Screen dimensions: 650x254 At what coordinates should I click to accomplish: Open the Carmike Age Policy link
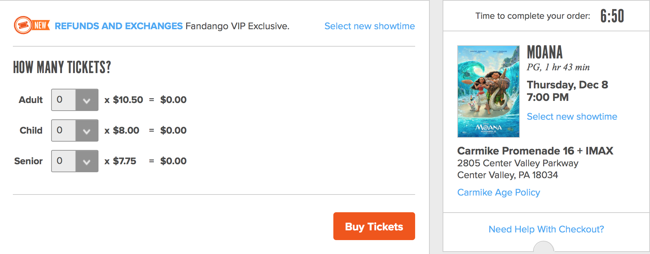pyautogui.click(x=498, y=192)
